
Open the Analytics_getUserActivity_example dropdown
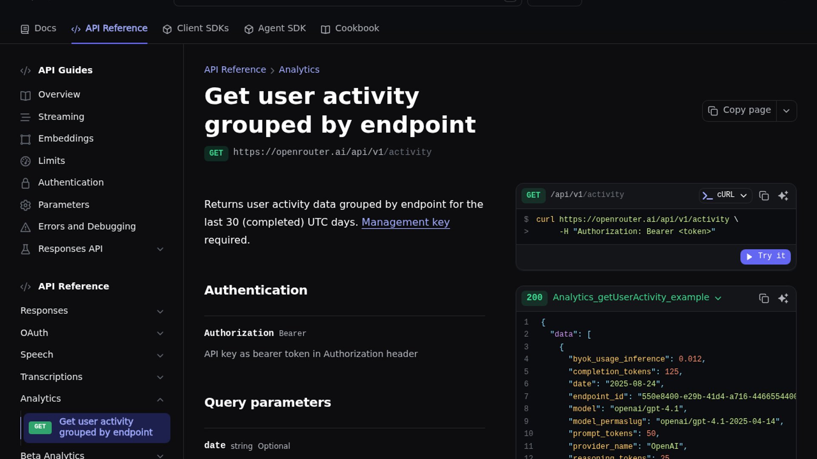point(637,297)
